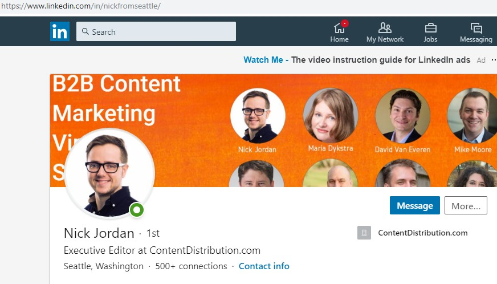Click Maria Dykstra's banner photo
Image resolution: width=497 pixels, height=284 pixels.
pos(330,116)
